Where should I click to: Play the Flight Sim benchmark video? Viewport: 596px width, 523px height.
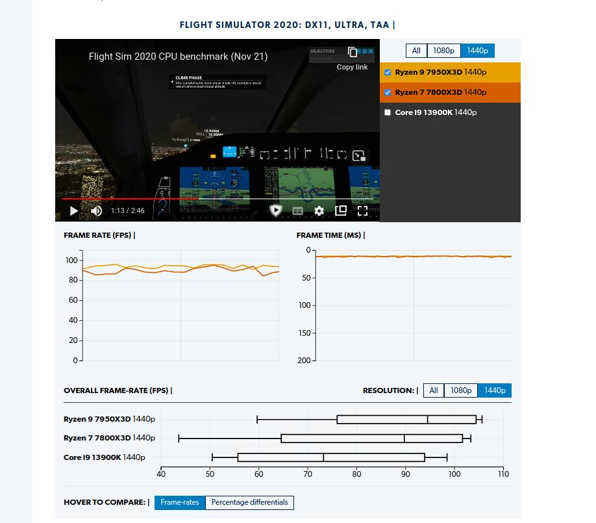73,210
